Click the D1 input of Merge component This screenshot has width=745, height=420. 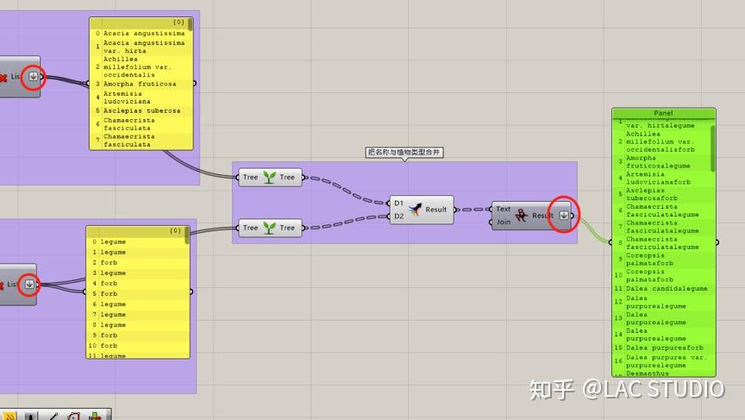(x=398, y=204)
